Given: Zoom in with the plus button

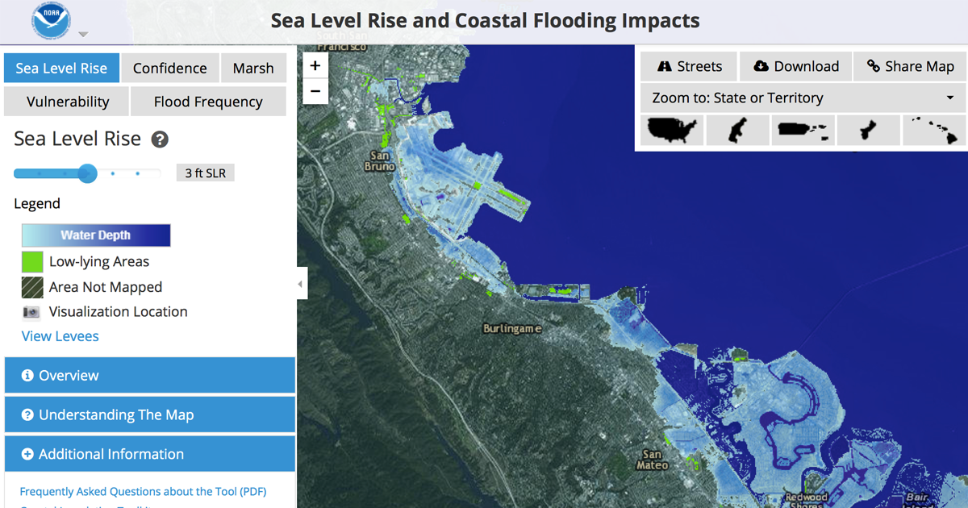Looking at the screenshot, I should point(315,66).
